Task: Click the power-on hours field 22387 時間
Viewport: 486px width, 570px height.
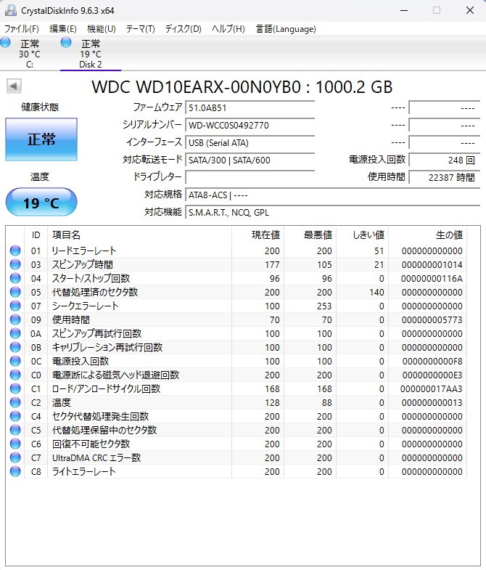Action: [x=445, y=177]
